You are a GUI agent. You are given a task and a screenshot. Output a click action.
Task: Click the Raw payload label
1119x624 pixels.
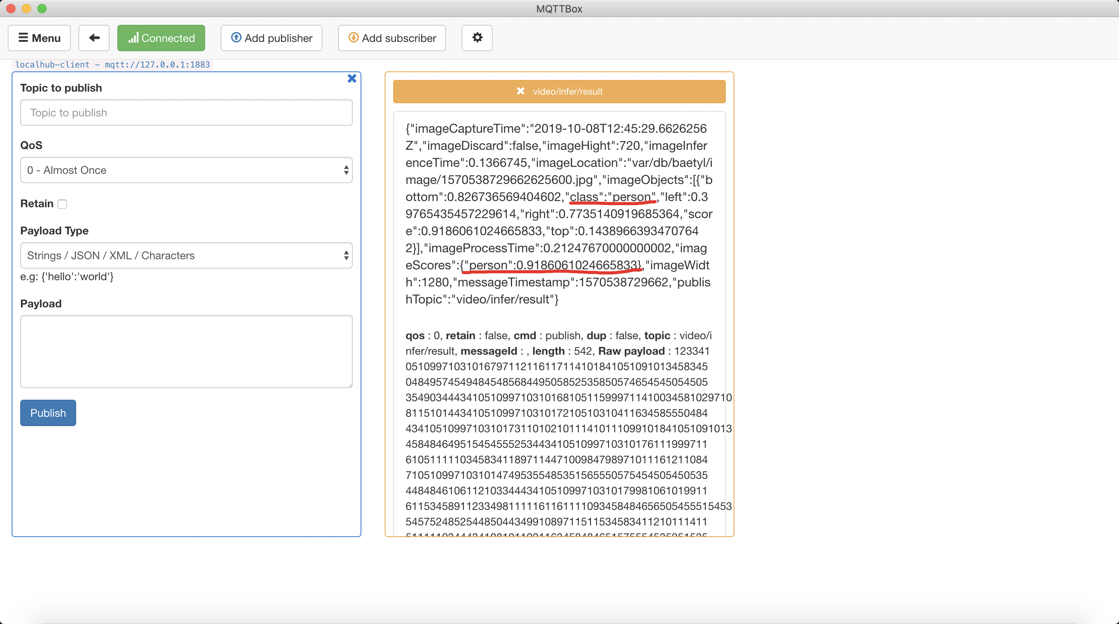pos(632,351)
